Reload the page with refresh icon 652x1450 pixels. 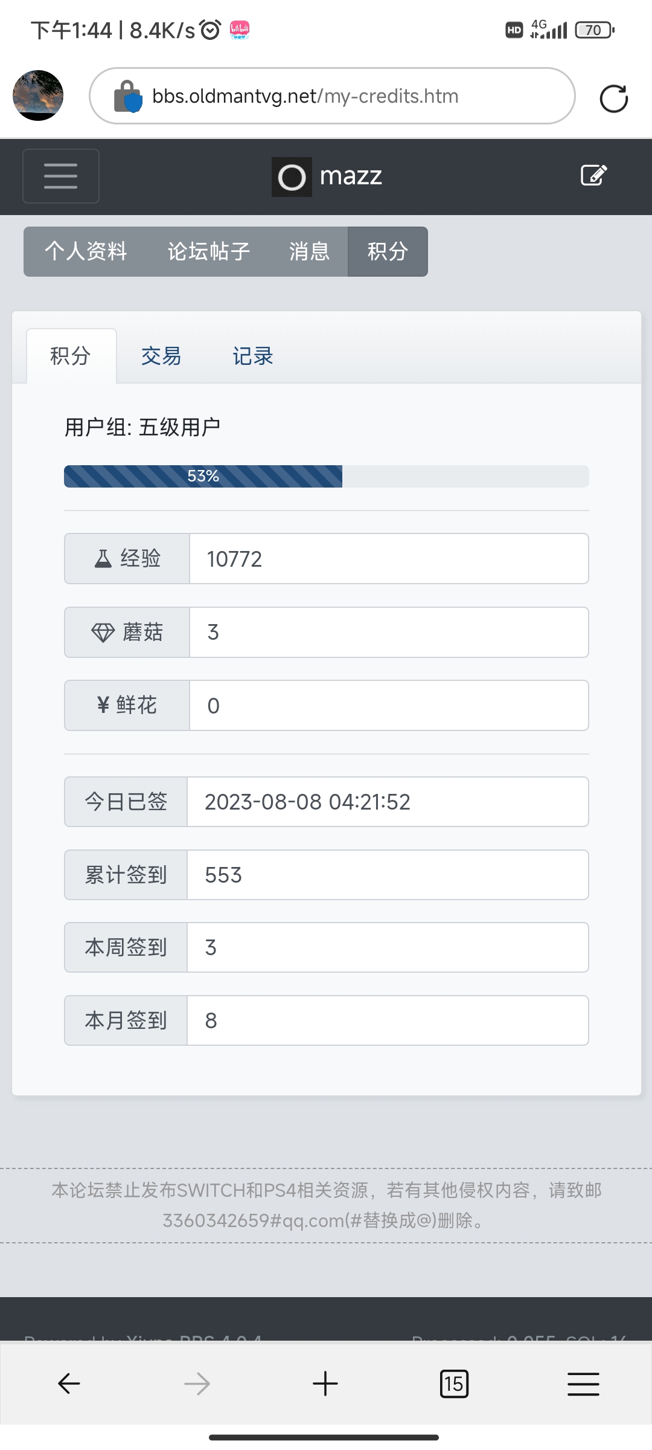613,98
